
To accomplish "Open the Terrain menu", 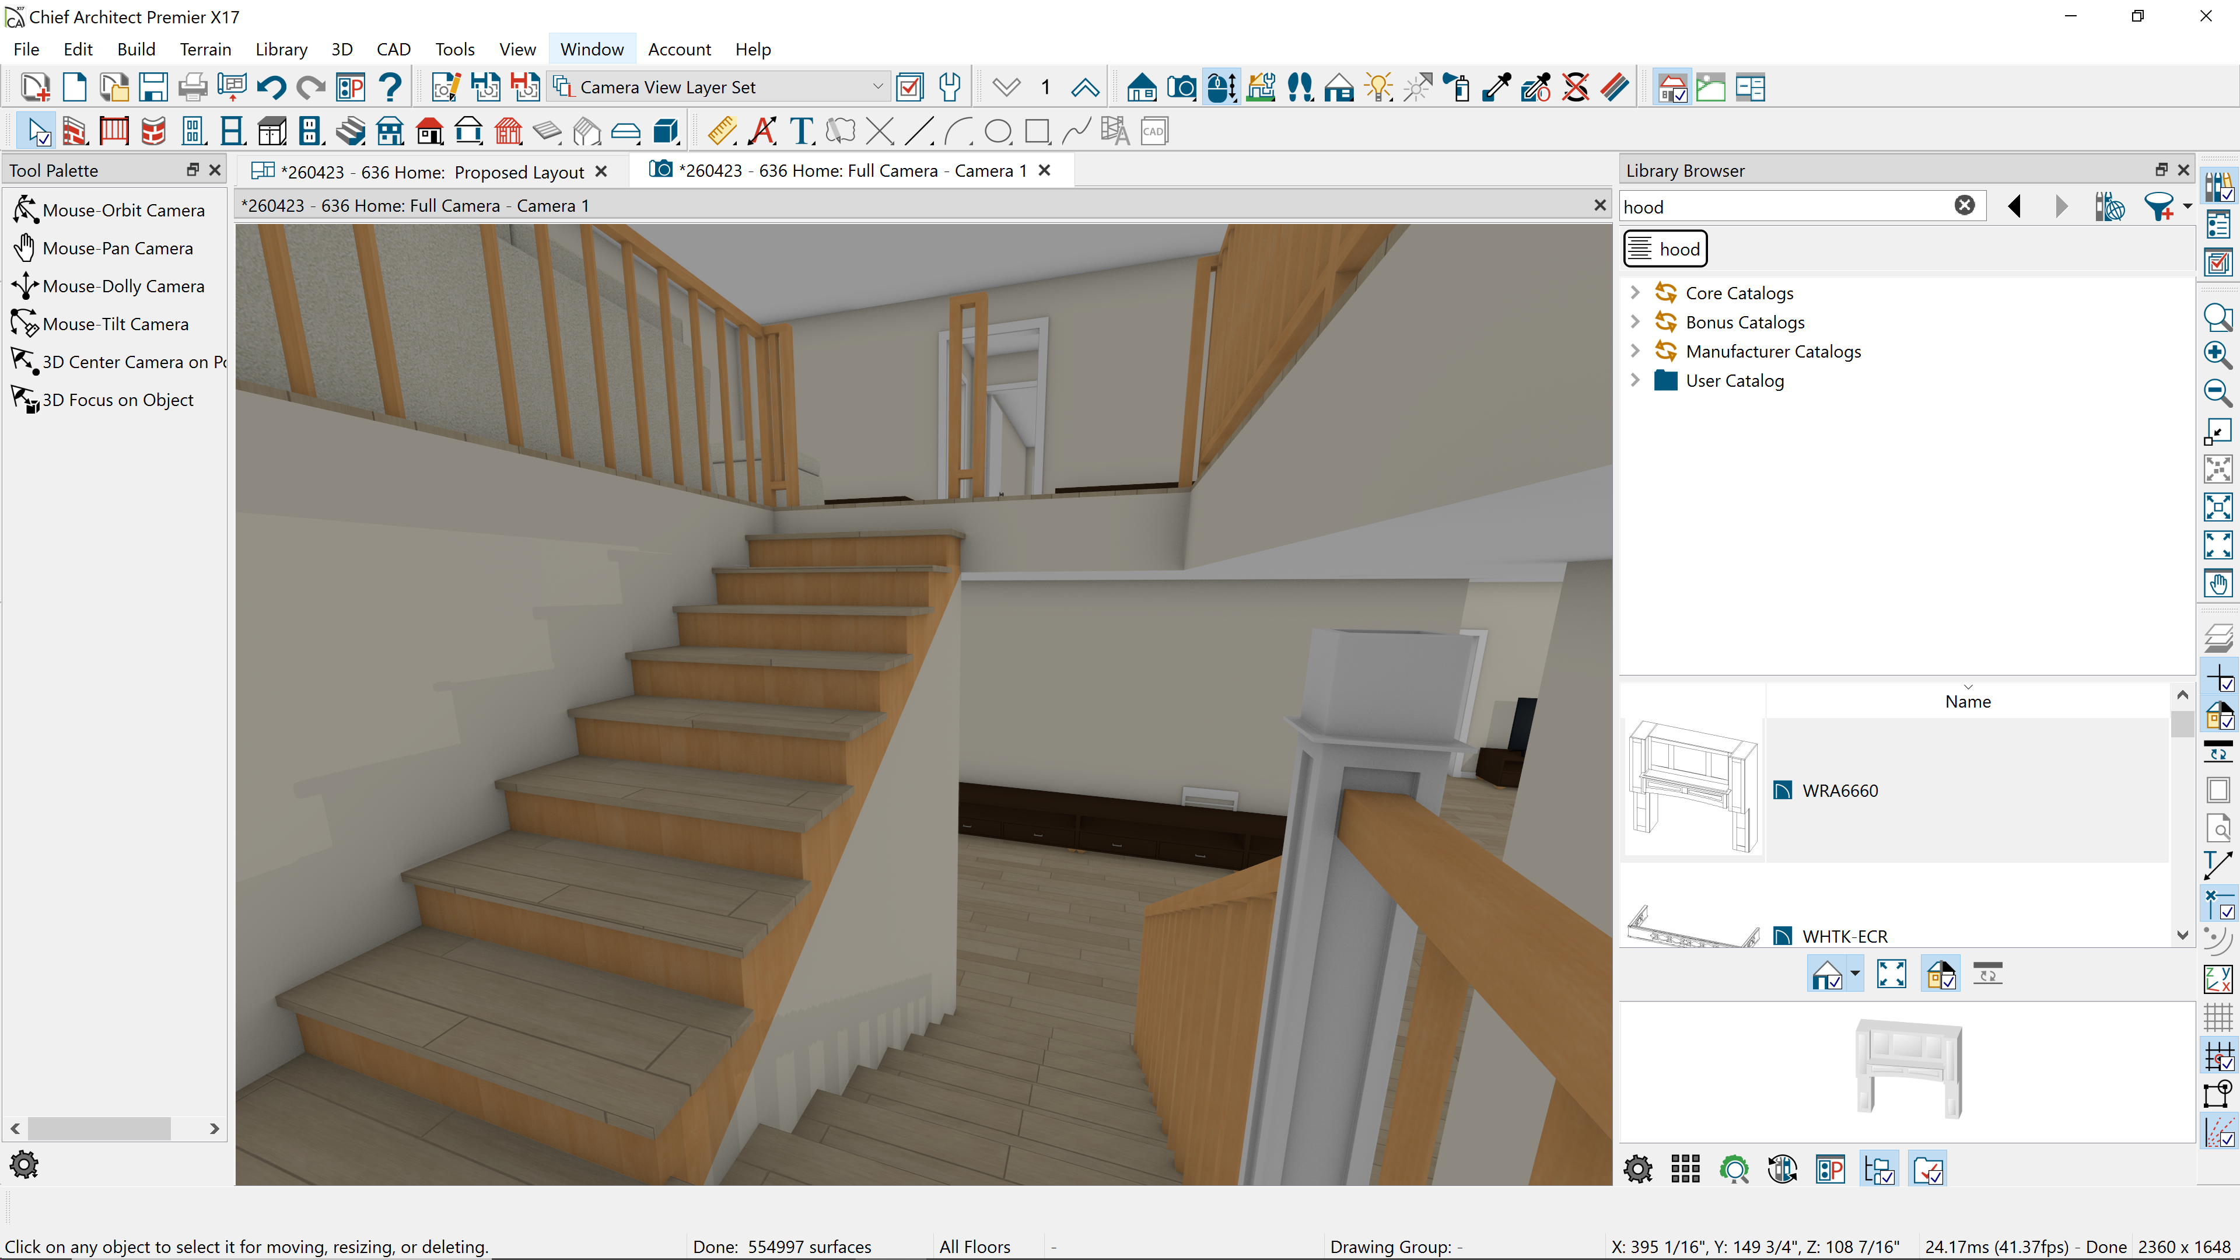I will pyautogui.click(x=205, y=50).
